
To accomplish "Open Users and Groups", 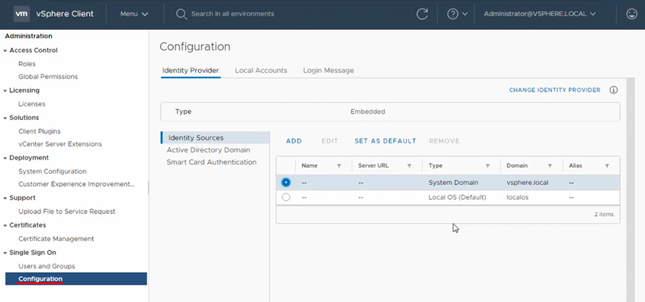I will [47, 266].
